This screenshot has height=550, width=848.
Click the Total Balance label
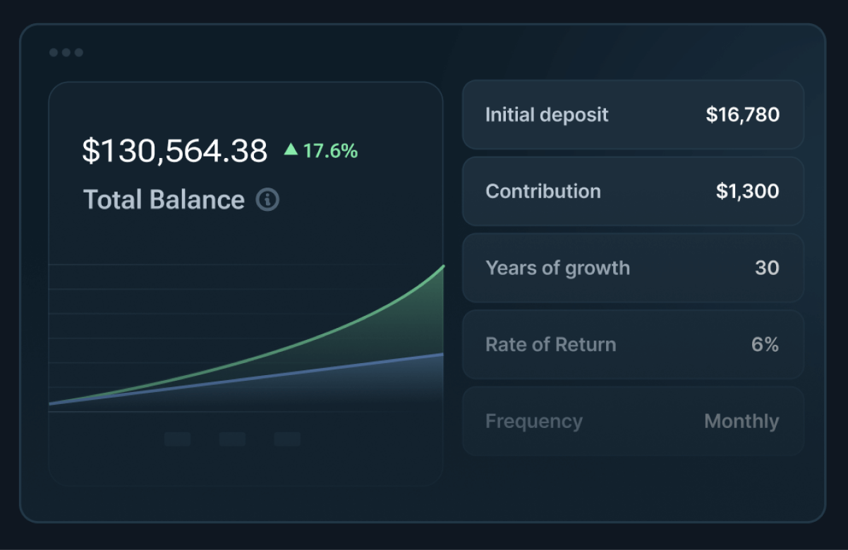[x=164, y=200]
